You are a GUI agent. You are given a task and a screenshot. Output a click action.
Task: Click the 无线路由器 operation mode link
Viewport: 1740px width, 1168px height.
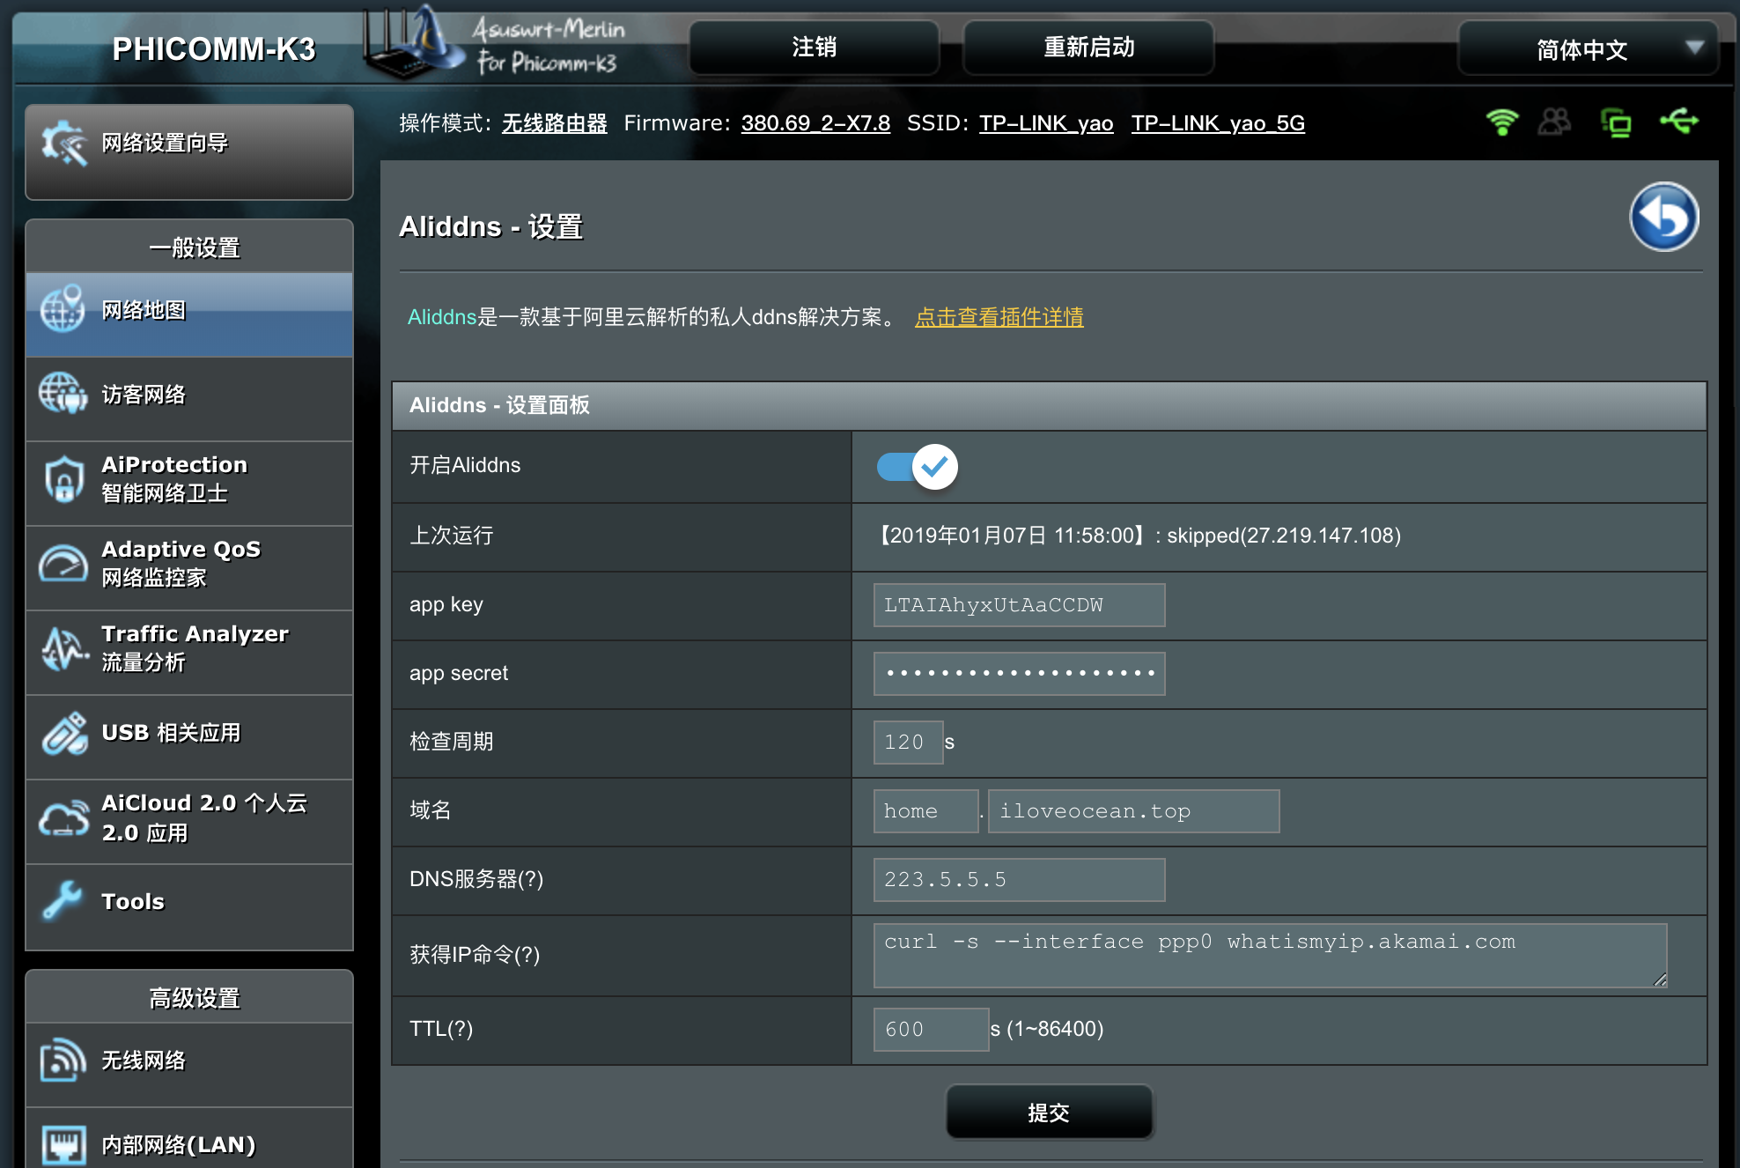point(554,123)
